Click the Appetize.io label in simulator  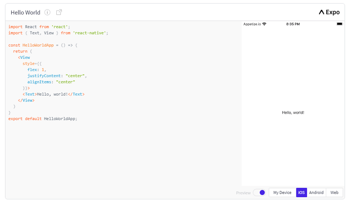point(252,24)
